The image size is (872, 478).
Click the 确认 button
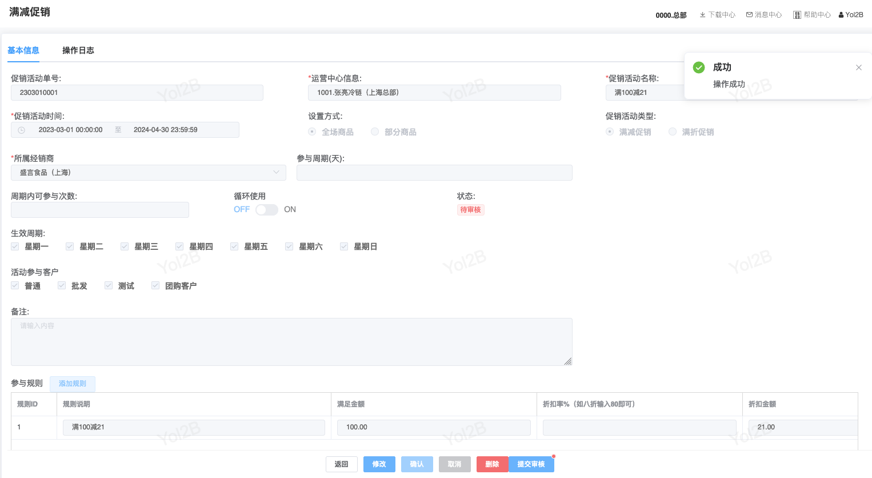[417, 464]
